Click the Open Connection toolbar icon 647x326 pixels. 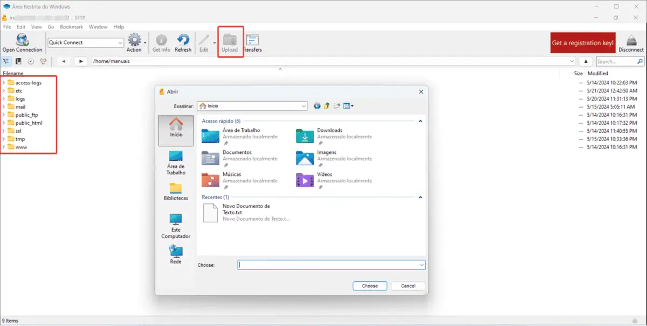(22, 42)
